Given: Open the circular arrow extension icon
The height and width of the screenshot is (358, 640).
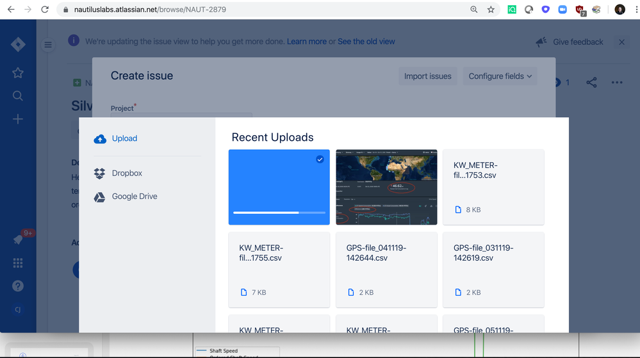Looking at the screenshot, I should [x=529, y=10].
